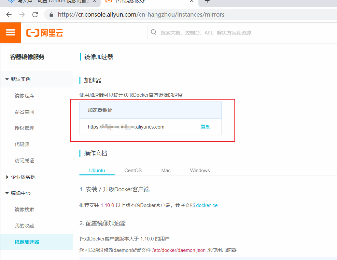
Task: Open 访问凭证 in sidebar
Action: point(24,161)
